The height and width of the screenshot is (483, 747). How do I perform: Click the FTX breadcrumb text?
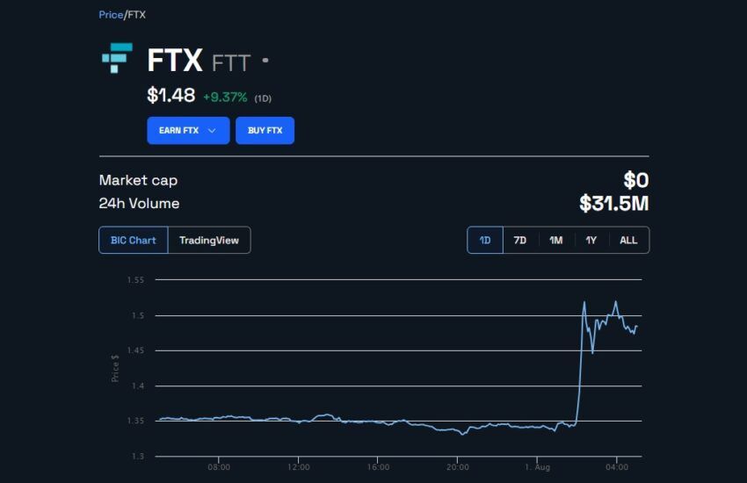click(137, 15)
